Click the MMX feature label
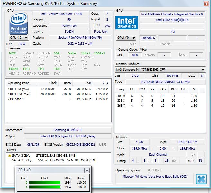The width and height of the screenshot is (211, 193). point(12,53)
